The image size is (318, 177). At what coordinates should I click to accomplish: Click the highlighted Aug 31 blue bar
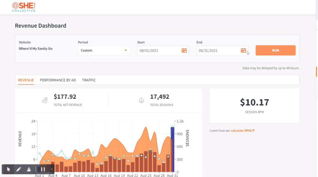point(173,149)
